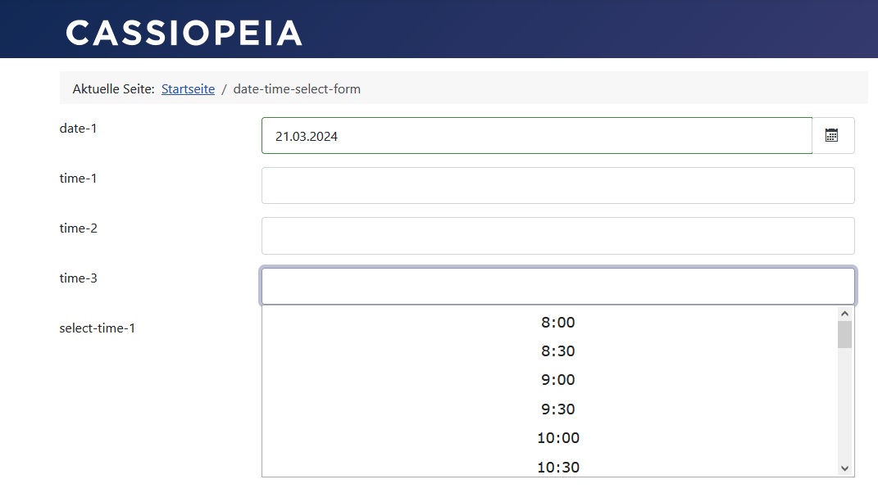Select 9:00 from the time options
This screenshot has height=502, width=878.
pyautogui.click(x=558, y=380)
